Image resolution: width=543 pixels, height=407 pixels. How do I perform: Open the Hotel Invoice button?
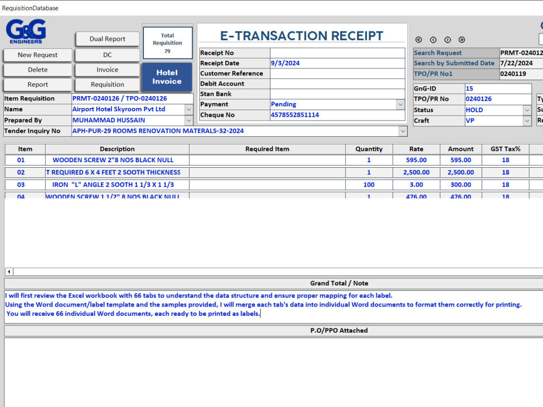point(167,77)
